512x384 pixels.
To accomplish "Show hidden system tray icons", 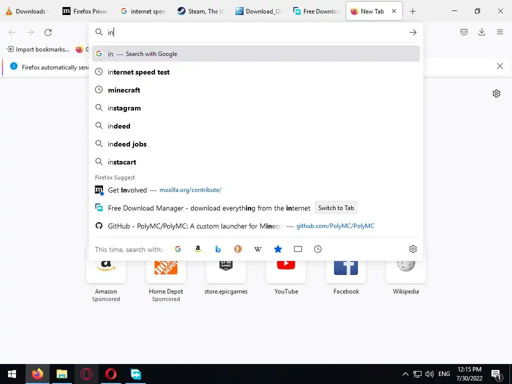I will [x=405, y=374].
